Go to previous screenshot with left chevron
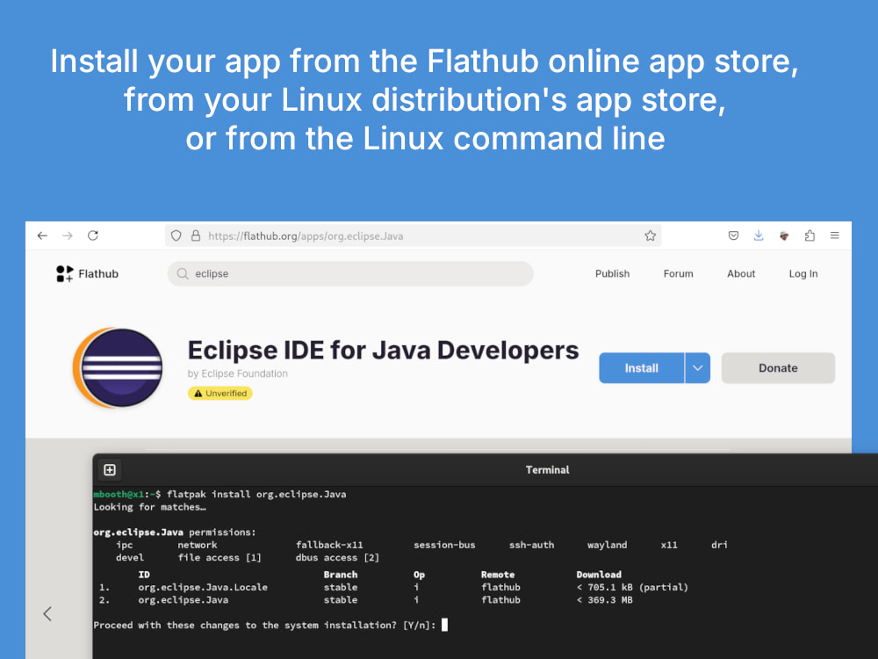Viewport: 878px width, 659px height. [x=47, y=614]
